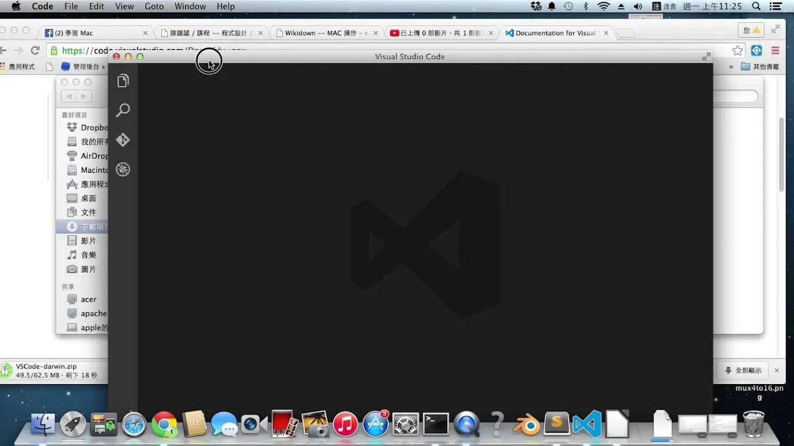Open the Apple menu
794x446 pixels.
[x=16, y=6]
